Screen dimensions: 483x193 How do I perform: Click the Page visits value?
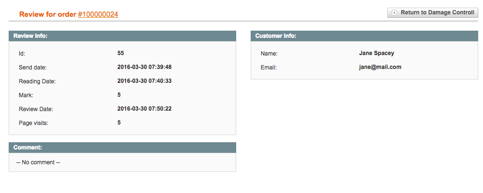pyautogui.click(x=119, y=123)
